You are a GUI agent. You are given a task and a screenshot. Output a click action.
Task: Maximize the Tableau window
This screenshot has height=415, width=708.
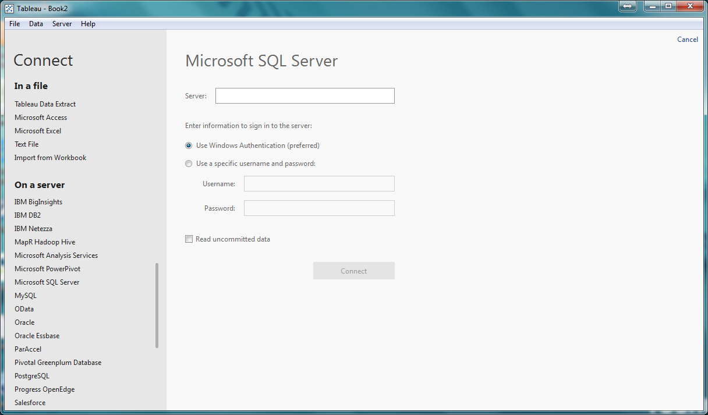(668, 6)
